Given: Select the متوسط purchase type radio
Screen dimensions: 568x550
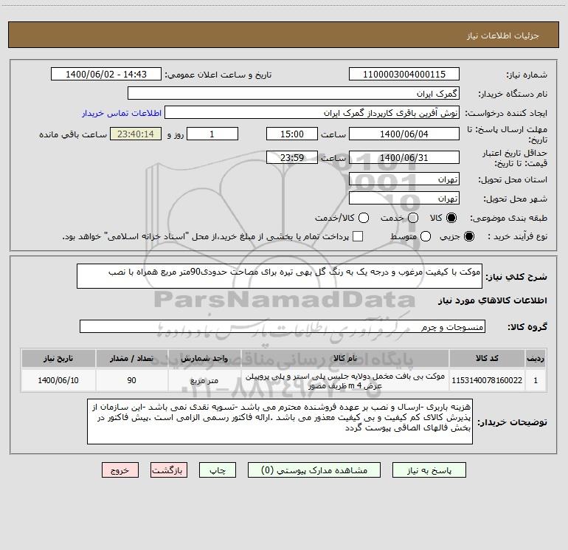Looking at the screenshot, I should pyautogui.click(x=426, y=236).
